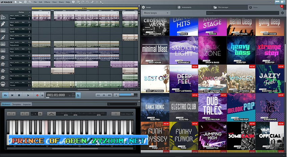
Task: Select the Heavy Bass dubstep soundpool
Action: 241,50
